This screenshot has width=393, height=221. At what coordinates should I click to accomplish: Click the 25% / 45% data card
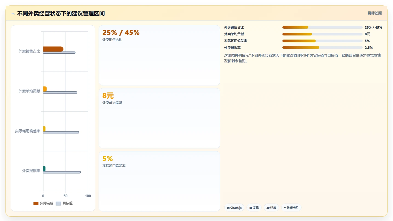click(x=159, y=55)
